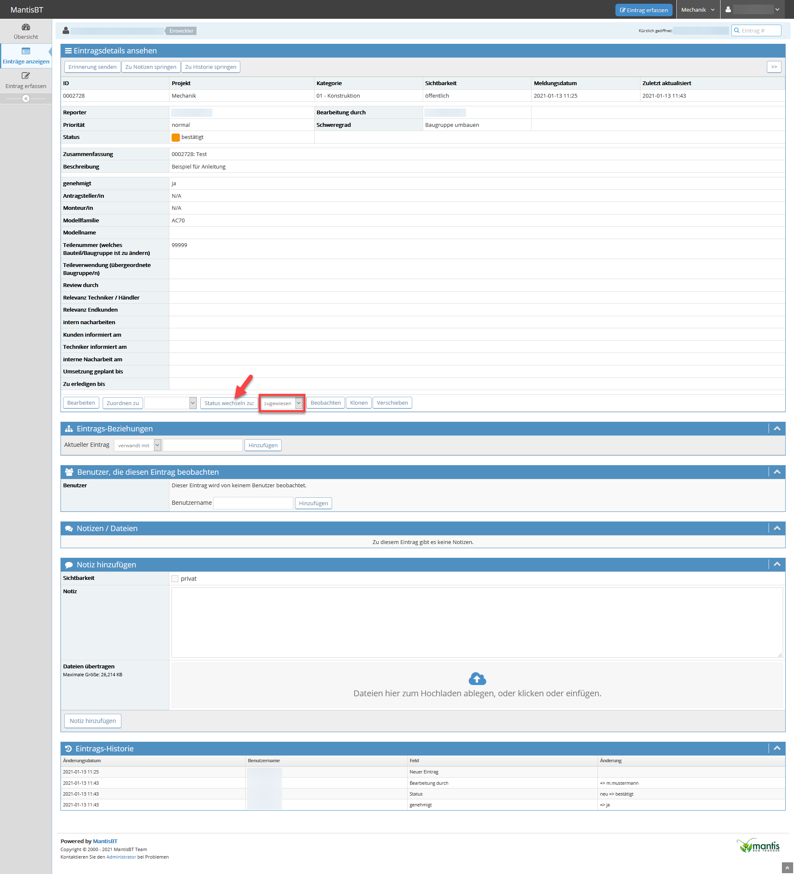Viewport: 794px width, 874px height.
Task: Click the Mantis Bug Tracker logo
Action: click(x=758, y=846)
